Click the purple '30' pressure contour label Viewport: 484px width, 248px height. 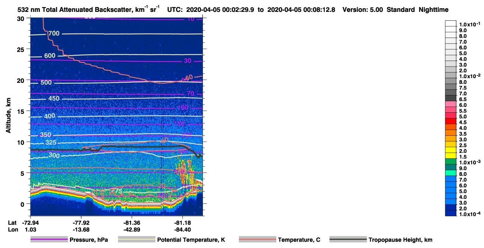[x=188, y=61]
